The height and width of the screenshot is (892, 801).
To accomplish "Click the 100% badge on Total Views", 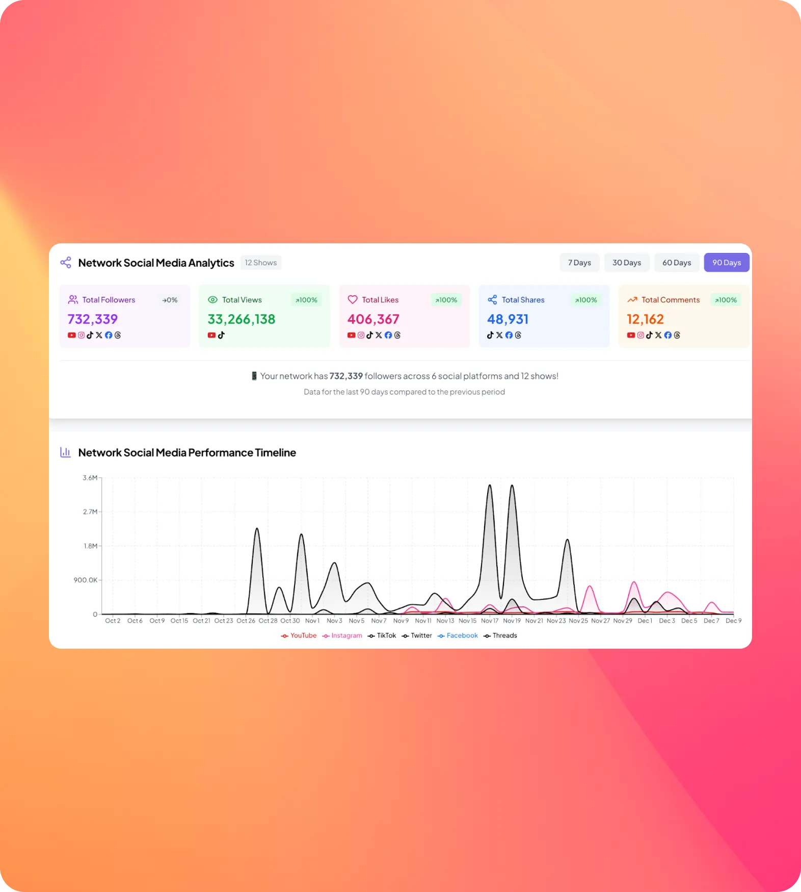I will (x=307, y=300).
